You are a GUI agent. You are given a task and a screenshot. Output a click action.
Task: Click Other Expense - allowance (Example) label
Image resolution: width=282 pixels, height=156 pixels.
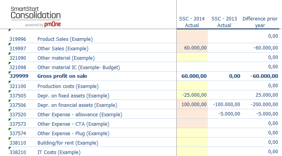click(80, 115)
